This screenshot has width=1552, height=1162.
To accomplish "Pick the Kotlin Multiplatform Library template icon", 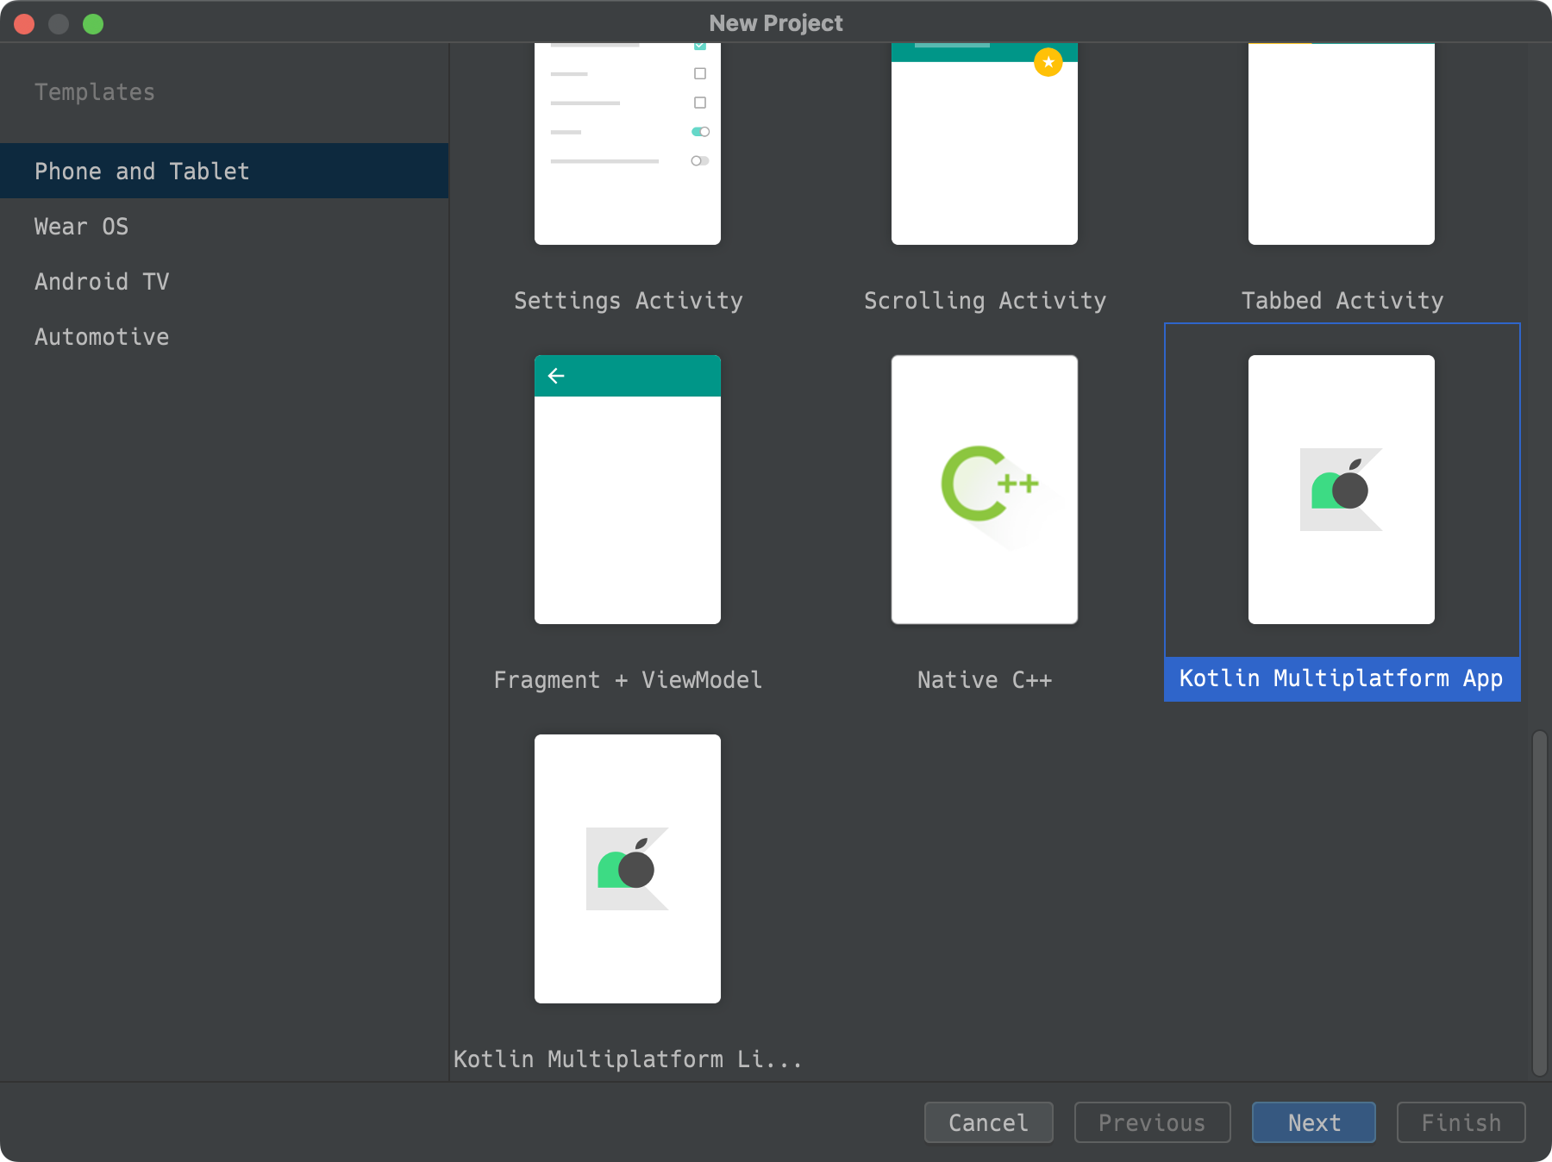I will tap(628, 869).
